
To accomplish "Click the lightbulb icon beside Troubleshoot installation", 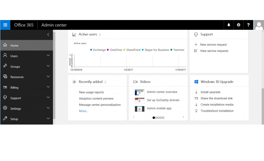I will [x=196, y=111].
